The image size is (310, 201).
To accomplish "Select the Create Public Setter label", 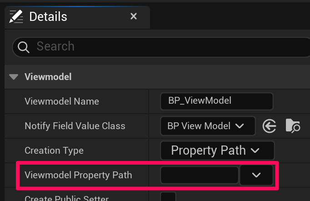I will click(x=66, y=198).
